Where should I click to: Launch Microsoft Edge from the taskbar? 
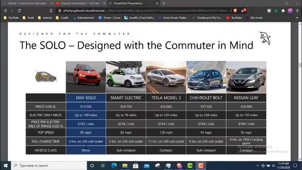point(114,166)
